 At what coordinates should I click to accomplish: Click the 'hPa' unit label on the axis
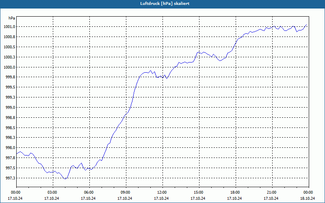[x=12, y=18]
